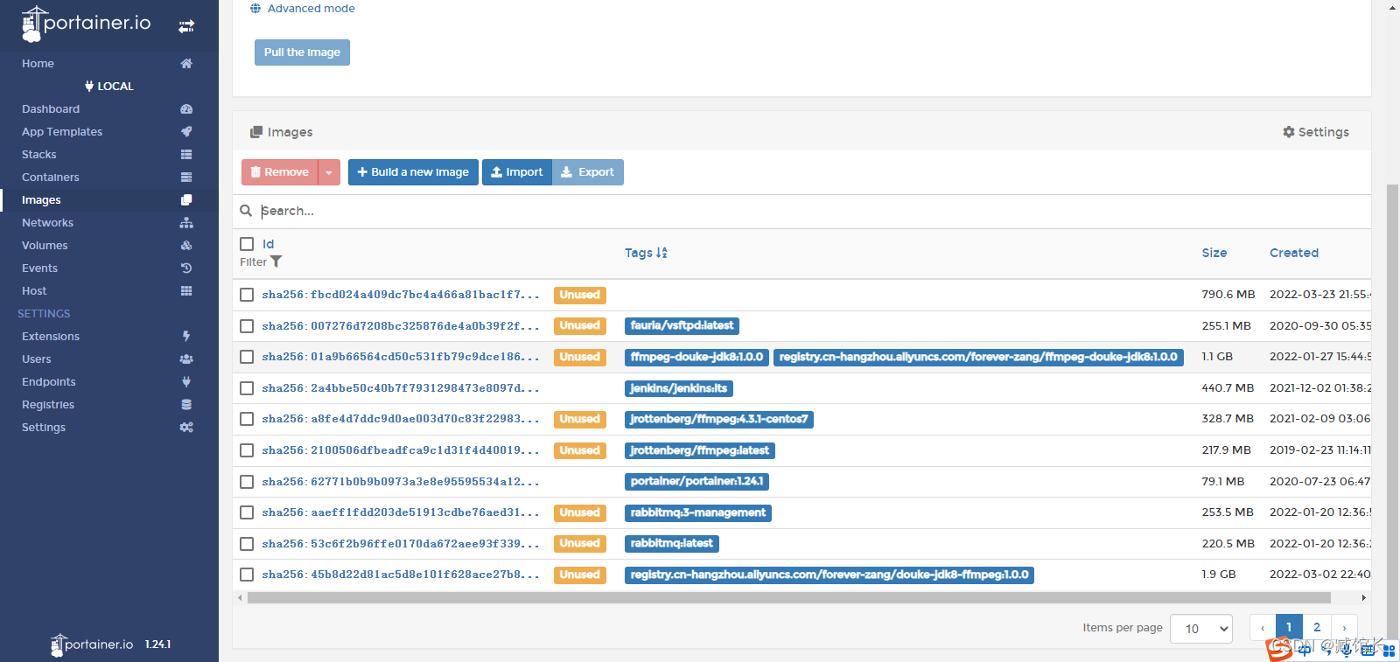Click the App Templates rocket icon

(186, 131)
